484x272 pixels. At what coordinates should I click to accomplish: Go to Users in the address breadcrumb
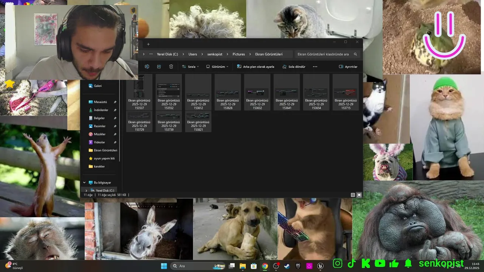tap(193, 54)
